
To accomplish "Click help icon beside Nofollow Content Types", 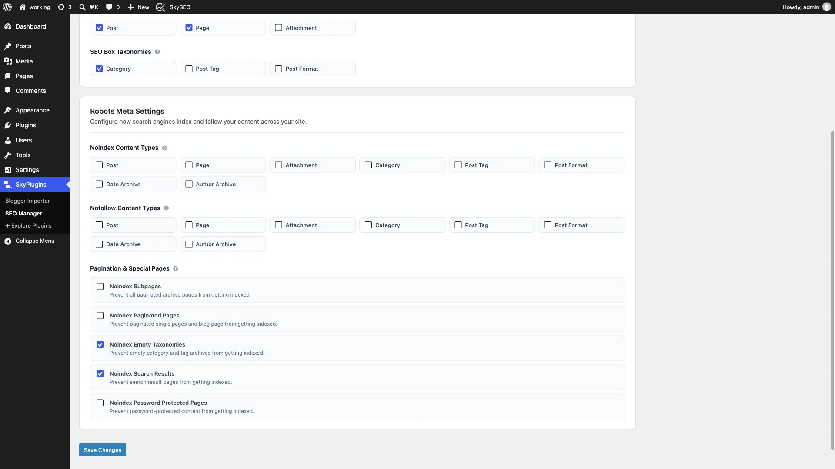I will [x=166, y=208].
